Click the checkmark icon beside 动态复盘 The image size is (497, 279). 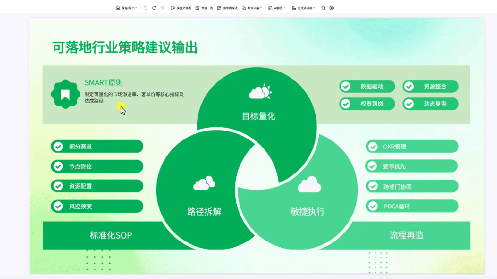pos(409,104)
